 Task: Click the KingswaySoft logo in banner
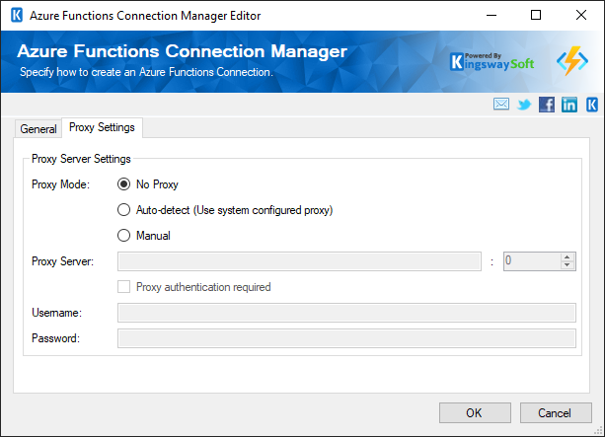(492, 62)
